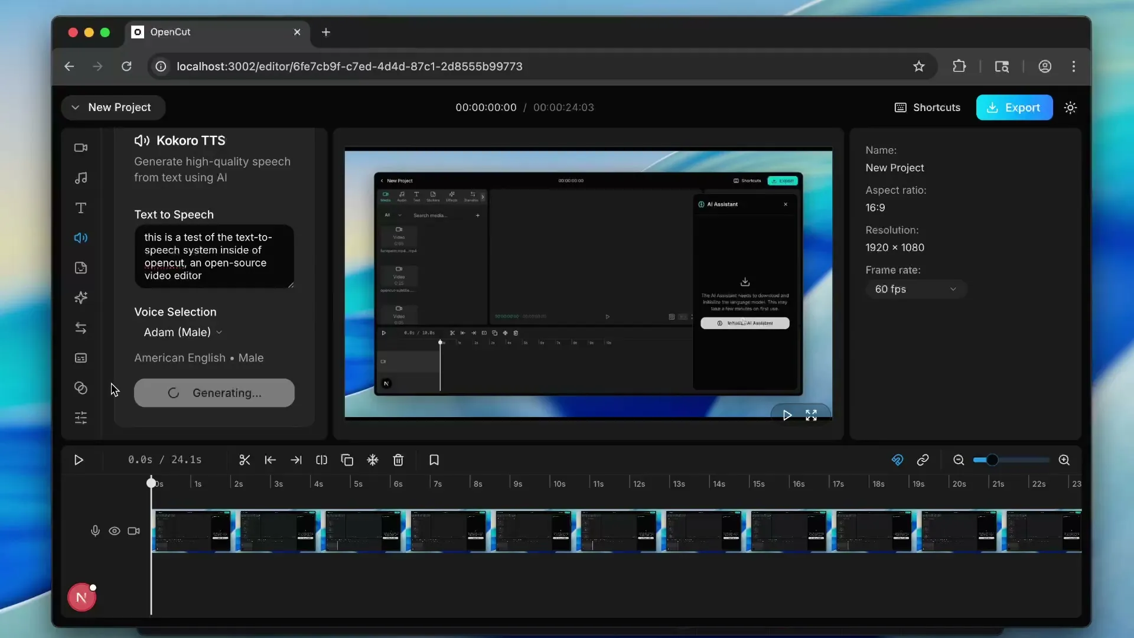Start timeline playback from the timeline toolbar

point(79,460)
